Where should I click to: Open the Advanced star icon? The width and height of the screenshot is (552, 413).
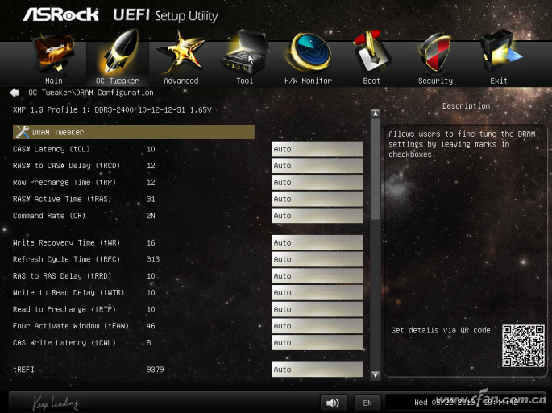coord(181,52)
